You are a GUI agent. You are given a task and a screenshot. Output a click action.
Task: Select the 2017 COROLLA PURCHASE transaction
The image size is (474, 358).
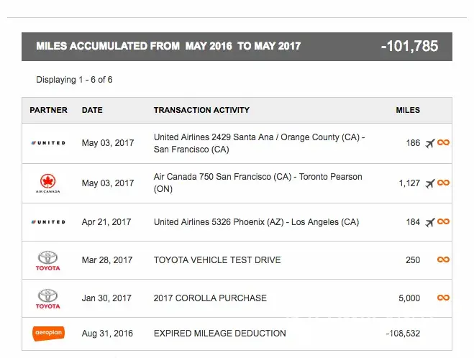tap(210, 298)
